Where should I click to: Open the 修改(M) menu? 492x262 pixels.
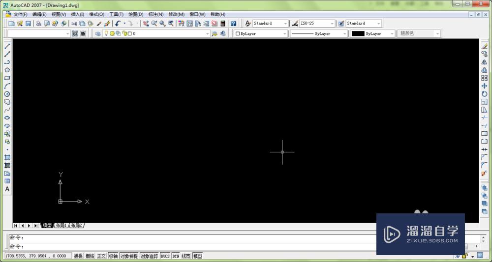tap(176, 14)
